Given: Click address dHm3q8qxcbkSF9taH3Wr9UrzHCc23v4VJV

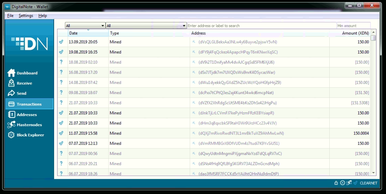Looking at the screenshot, I should (238, 123).
